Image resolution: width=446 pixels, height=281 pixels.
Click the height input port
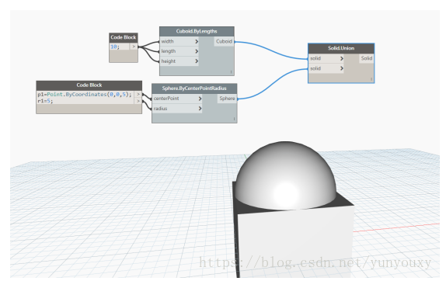pos(179,61)
